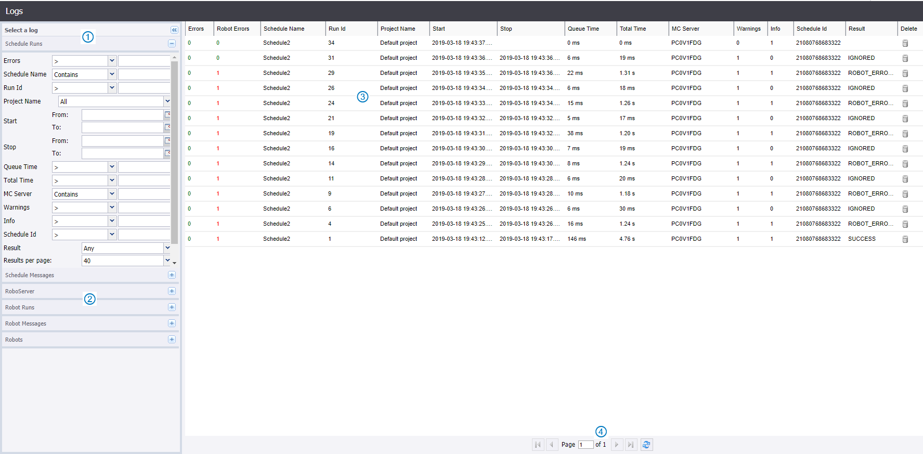
Task: Sort by the Robot Errors column header
Action: [233, 29]
